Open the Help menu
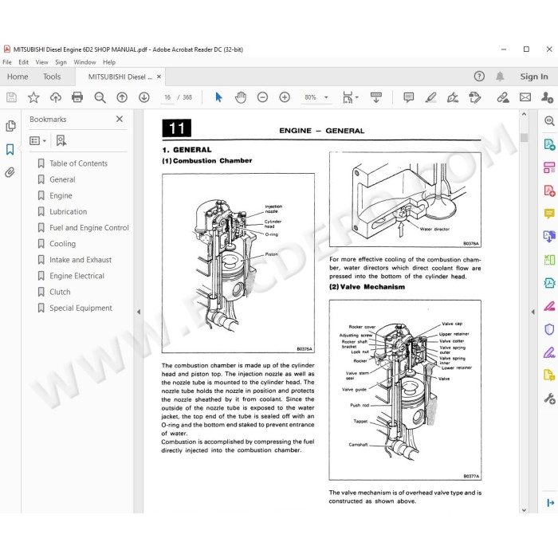558x558 pixels. [109, 62]
